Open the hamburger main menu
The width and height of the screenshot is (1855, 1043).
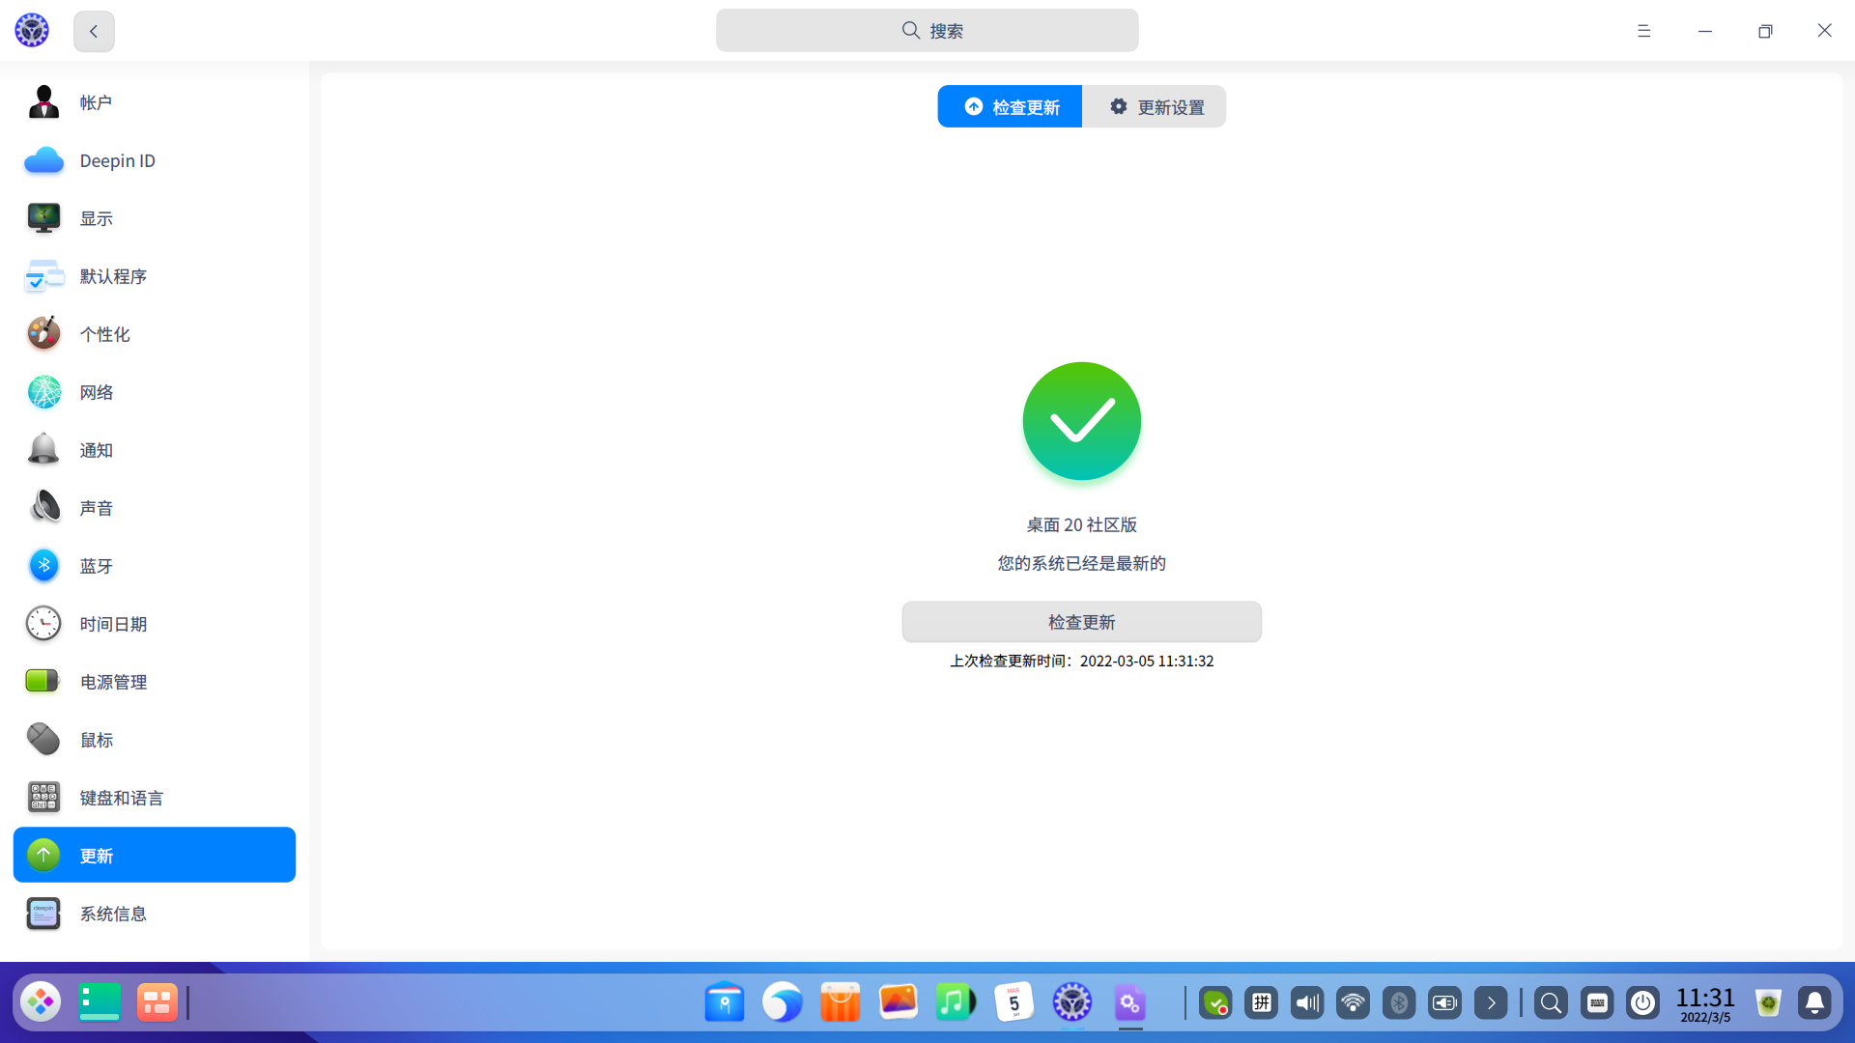click(x=1643, y=31)
